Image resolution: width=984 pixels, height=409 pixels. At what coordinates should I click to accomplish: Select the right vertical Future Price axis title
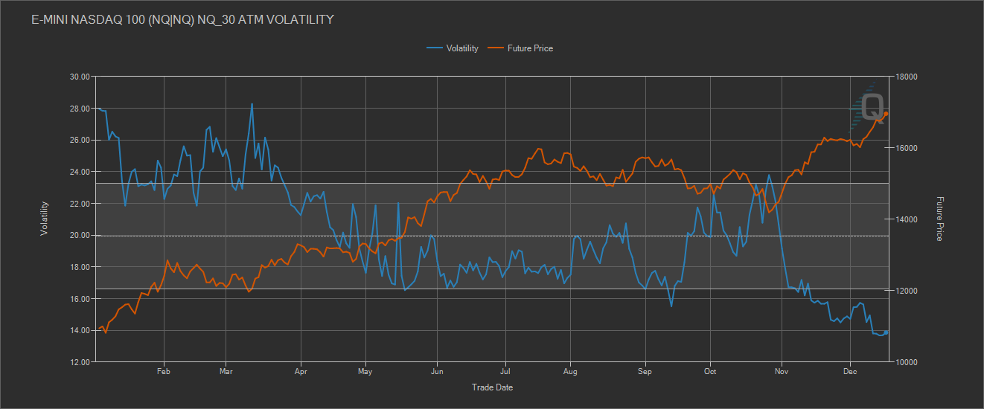click(x=940, y=219)
